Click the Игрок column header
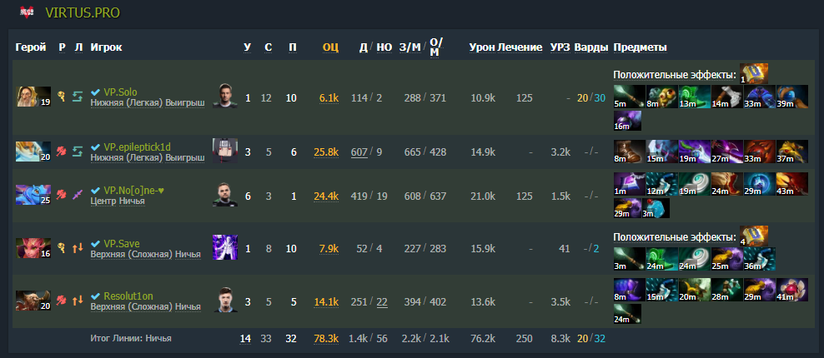Screen dimensions: 824x358 pos(106,47)
